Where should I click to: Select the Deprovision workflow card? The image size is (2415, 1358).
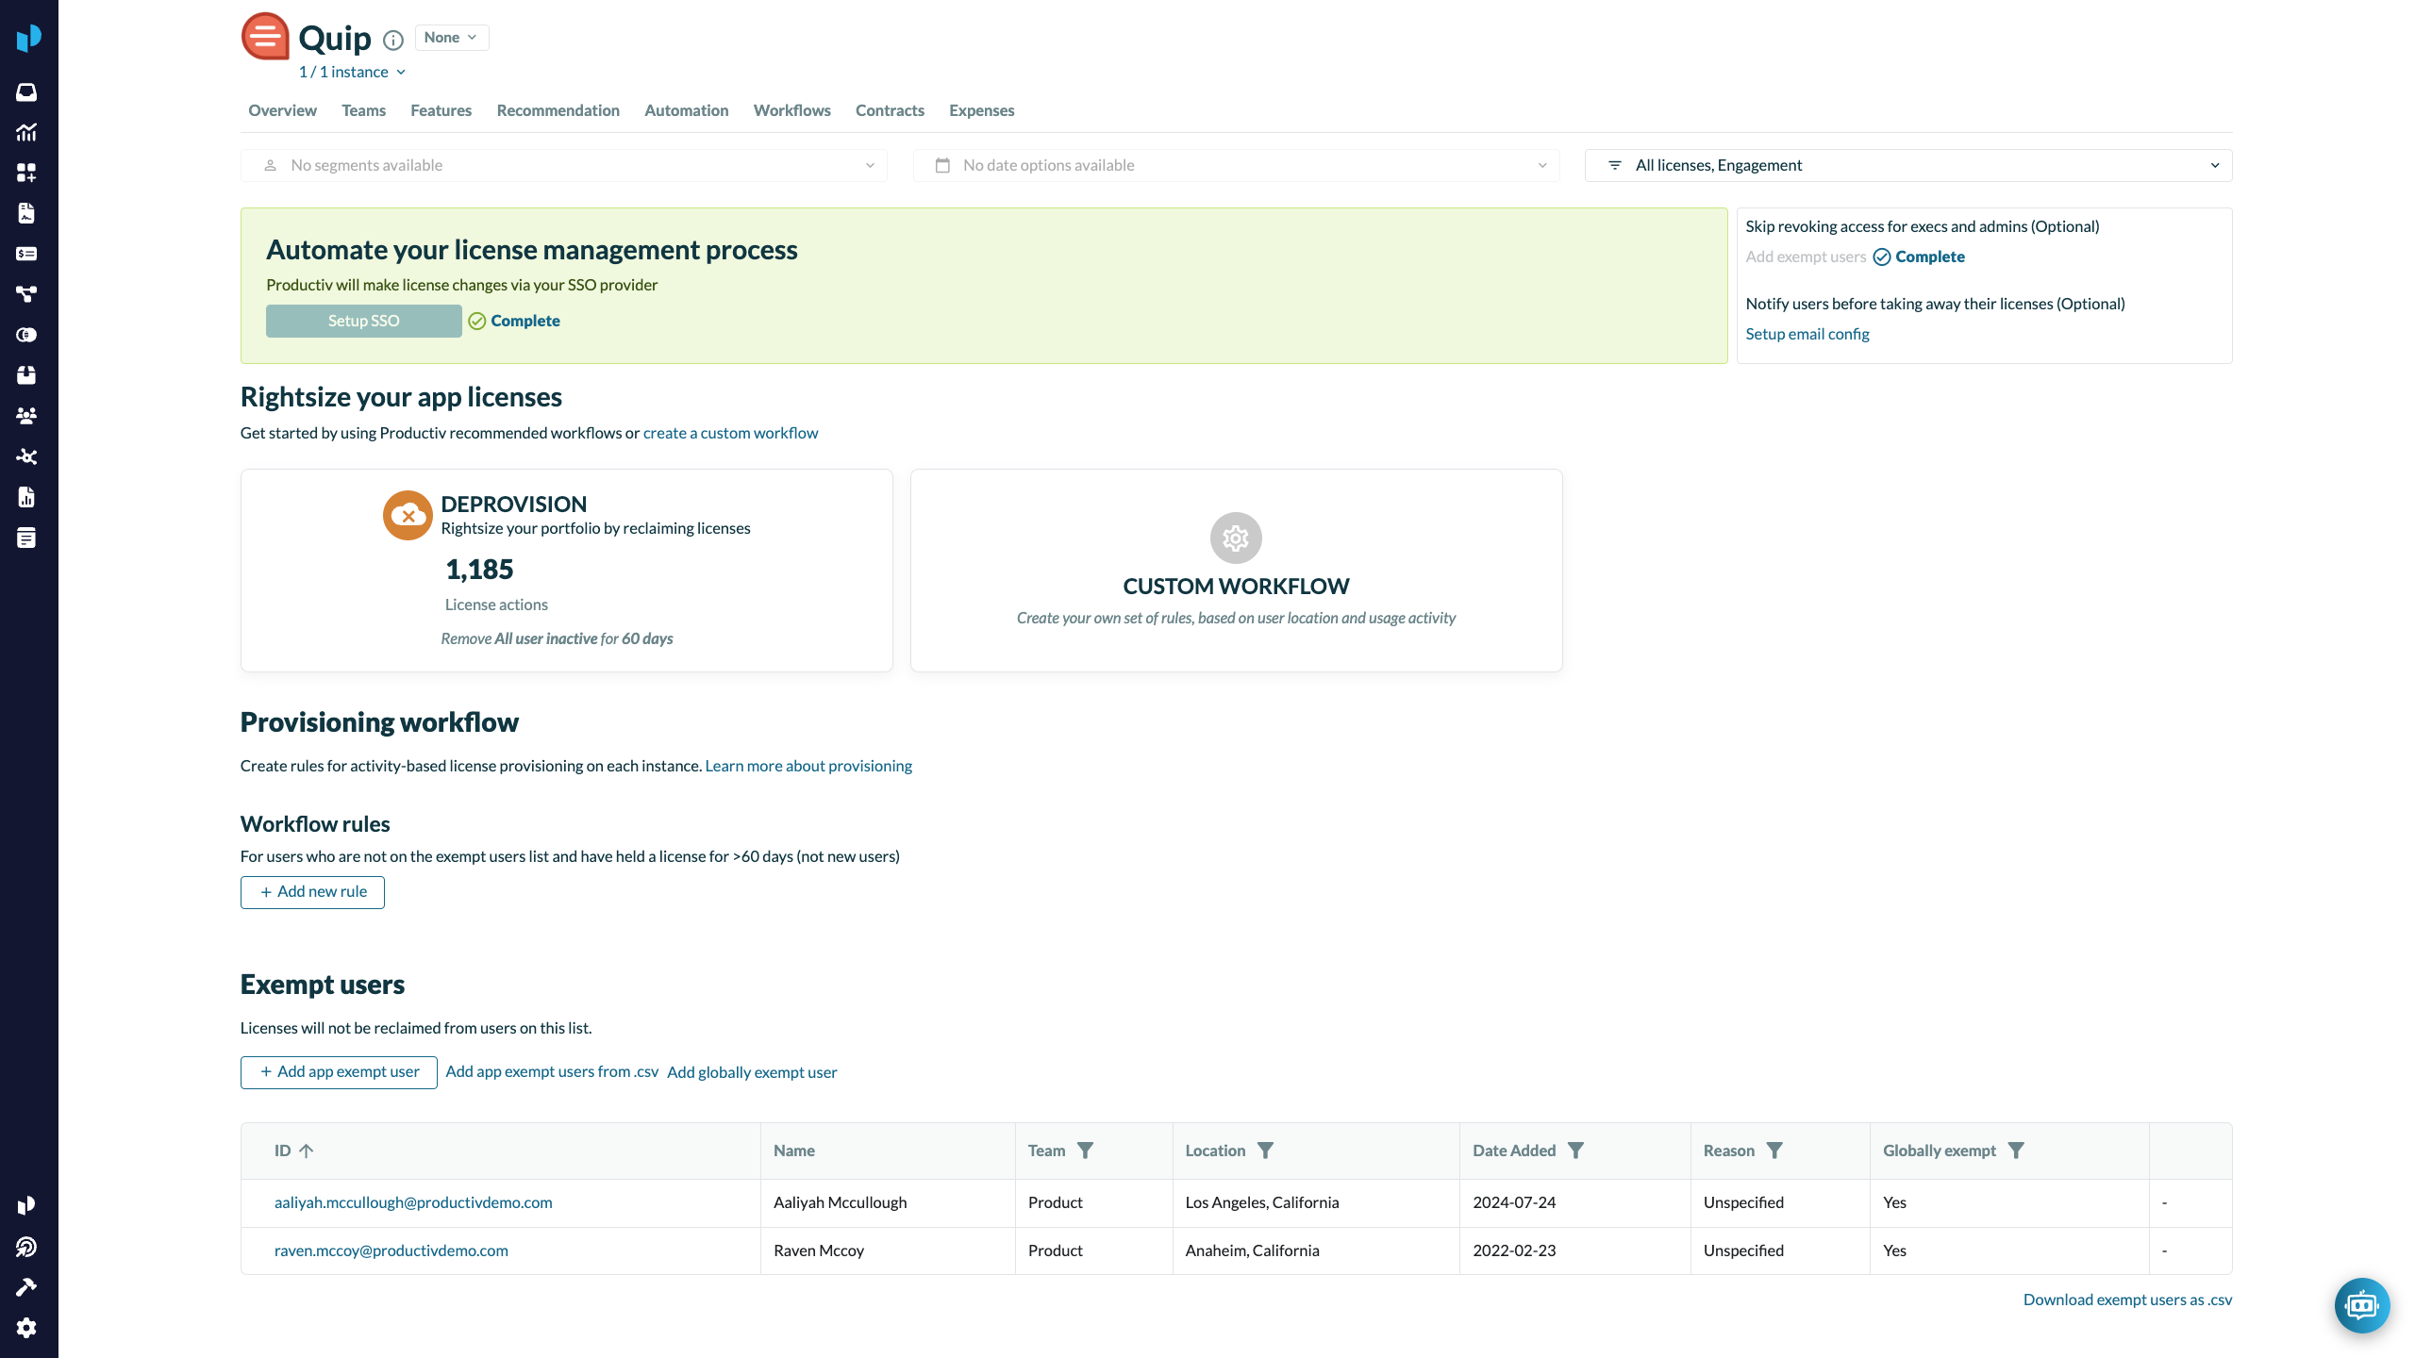coord(566,571)
